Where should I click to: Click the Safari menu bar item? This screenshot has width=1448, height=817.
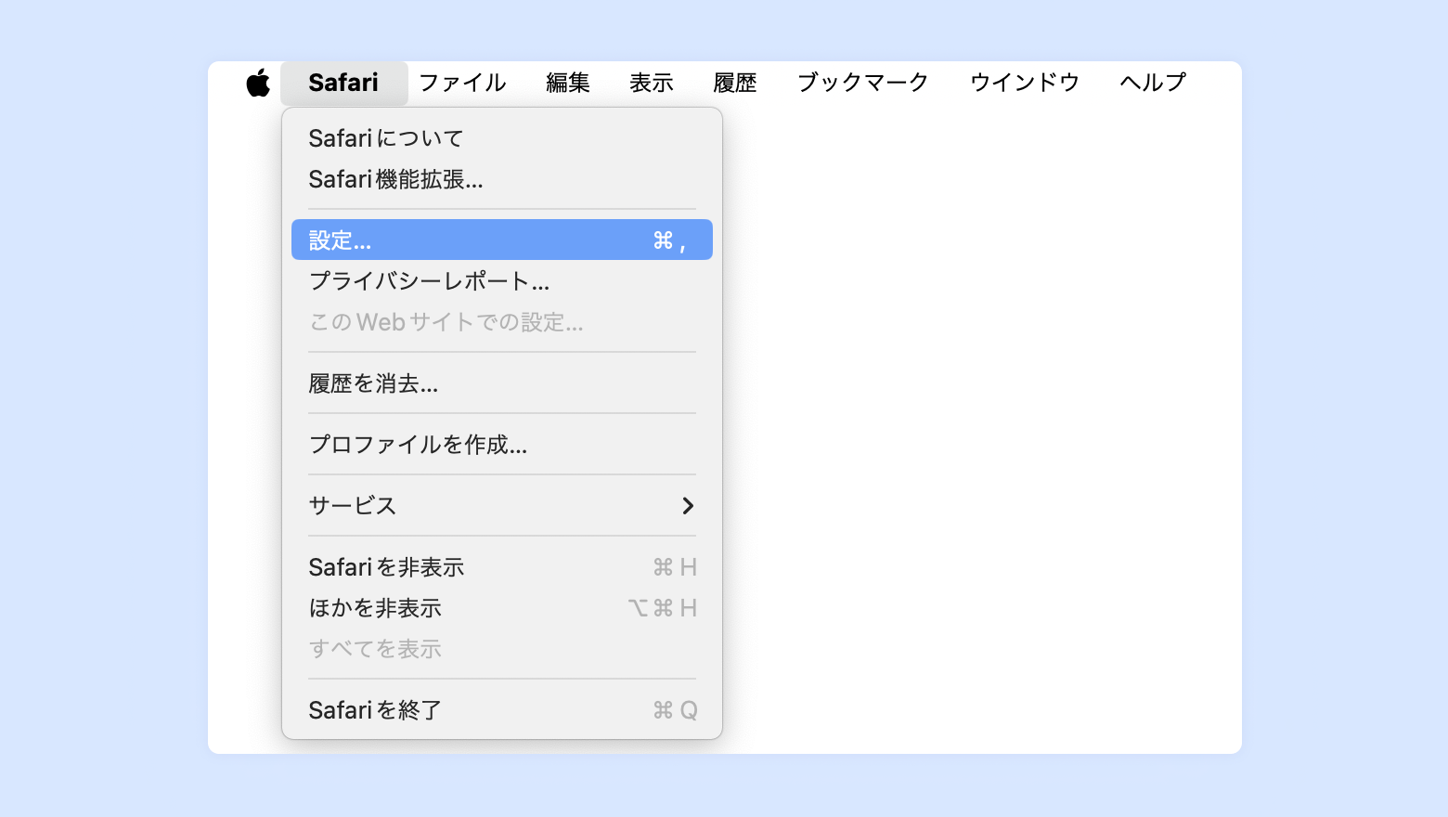(x=343, y=83)
